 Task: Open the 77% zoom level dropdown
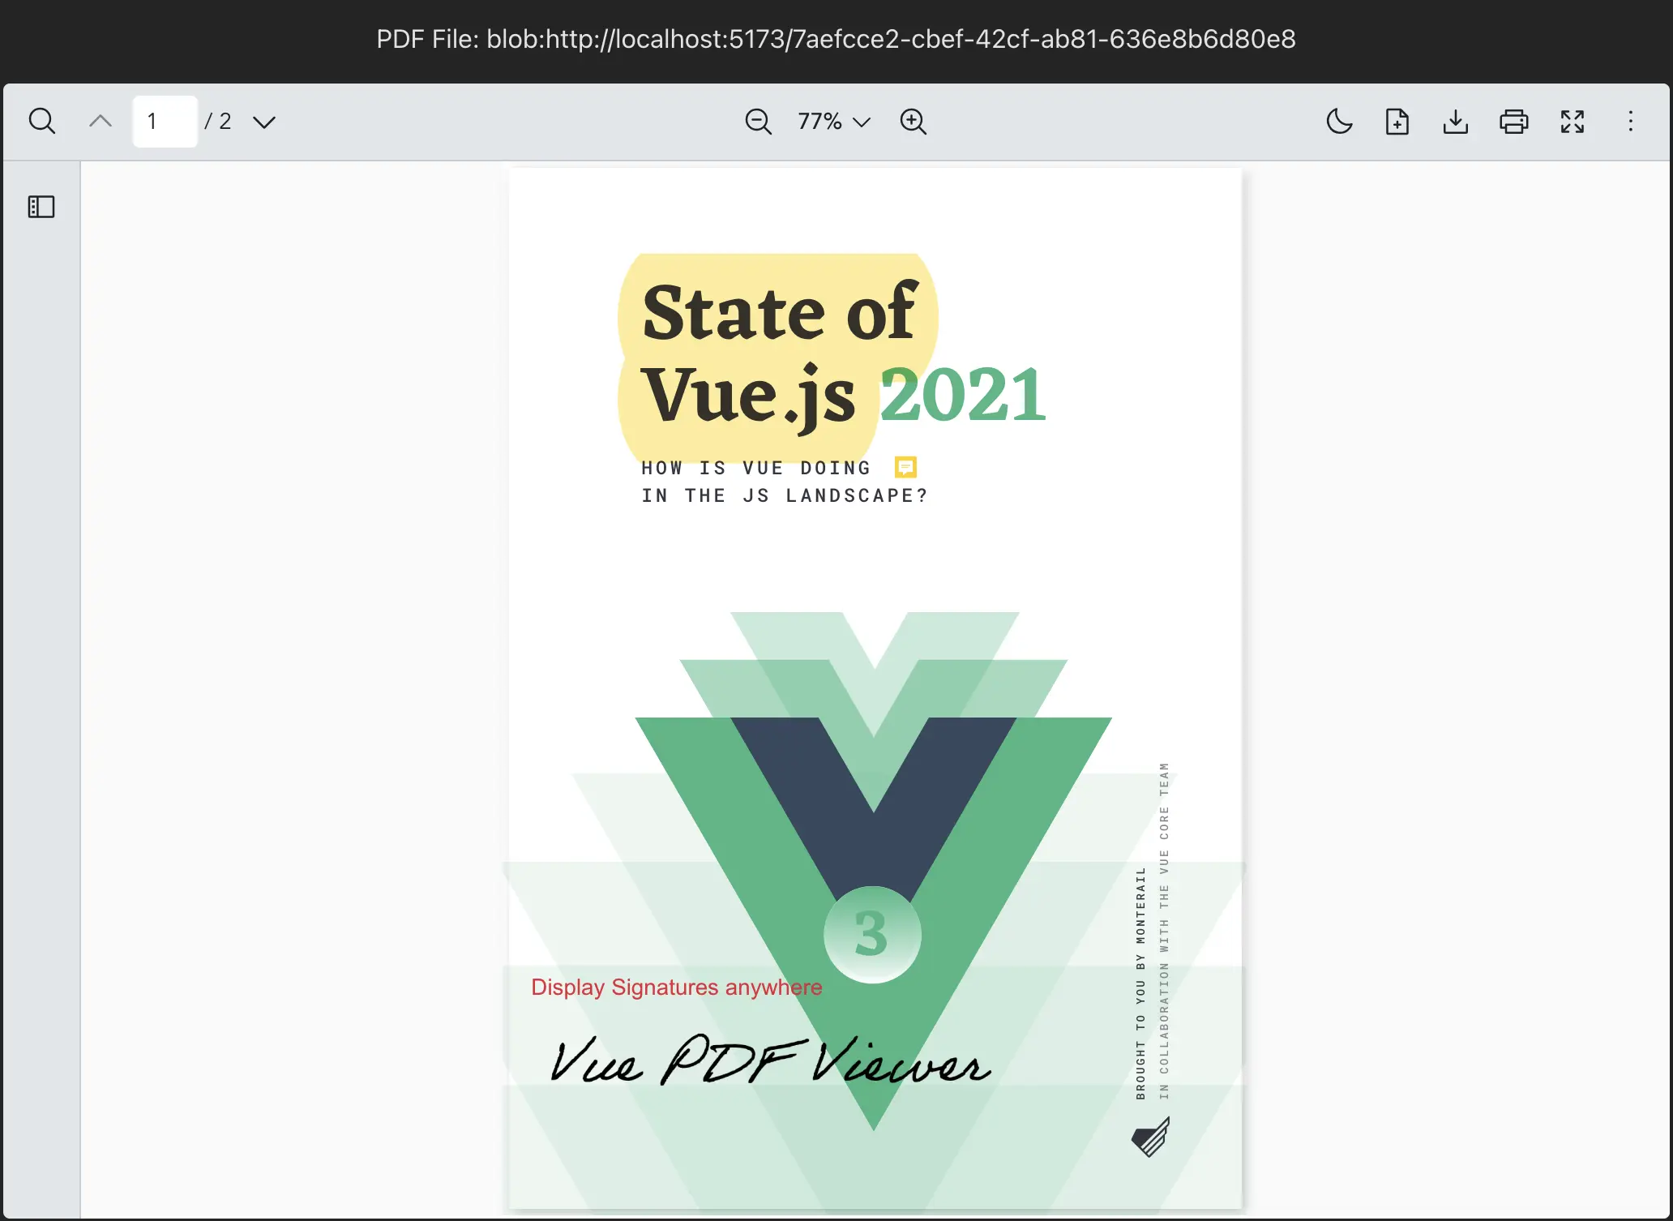pos(833,122)
